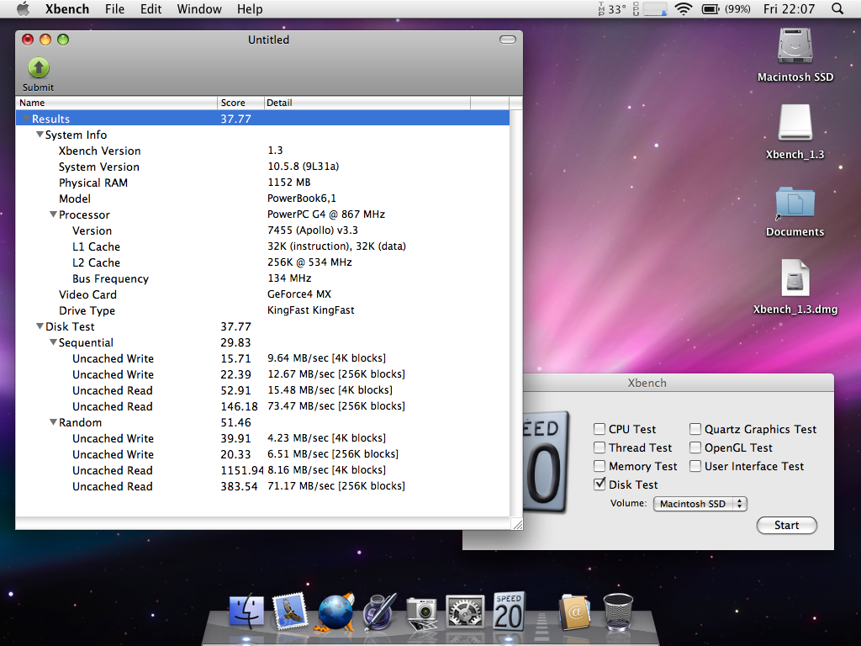Screen dimensions: 861x646
Task: Open the Trash in the Dock
Action: pos(618,612)
